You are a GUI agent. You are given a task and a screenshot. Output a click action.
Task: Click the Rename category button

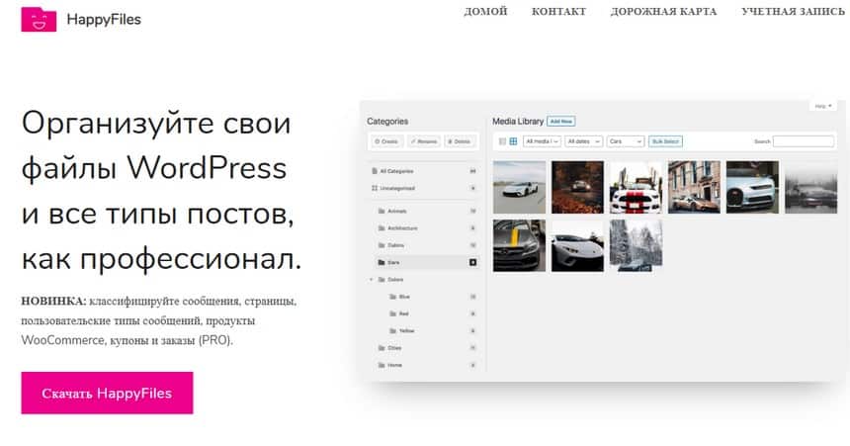[x=424, y=141]
